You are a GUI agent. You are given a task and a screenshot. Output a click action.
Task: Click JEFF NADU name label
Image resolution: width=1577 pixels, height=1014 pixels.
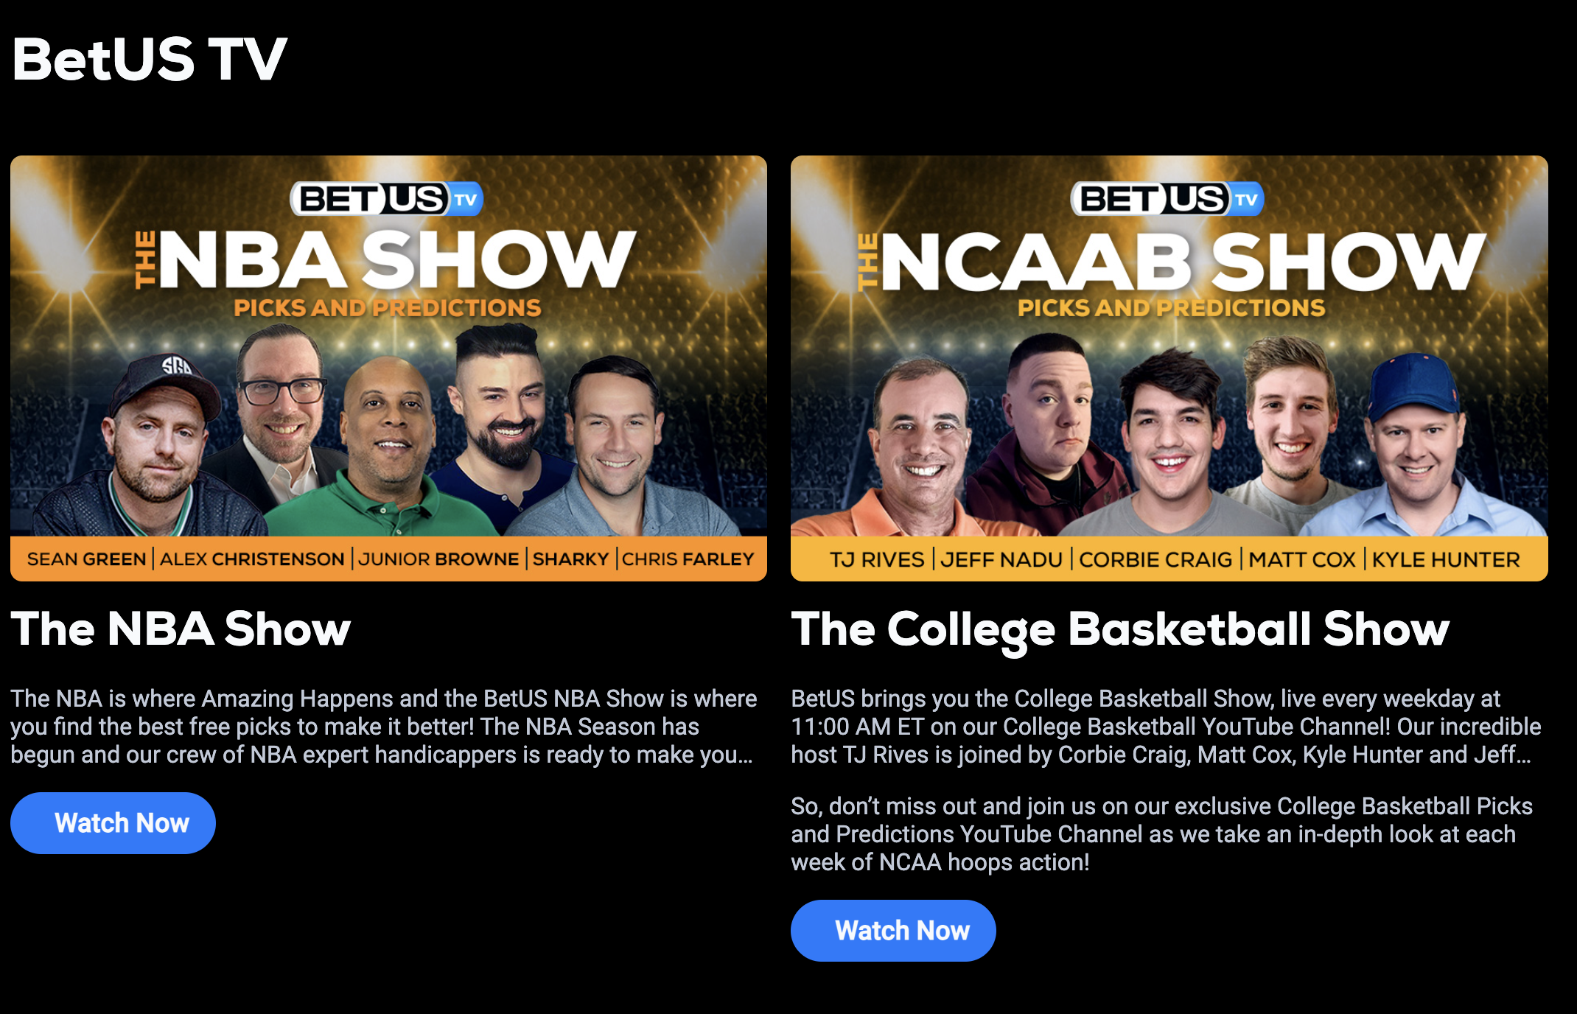(1001, 560)
